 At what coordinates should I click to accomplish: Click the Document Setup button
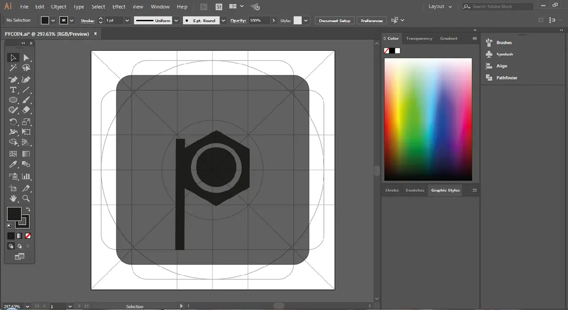[335, 20]
